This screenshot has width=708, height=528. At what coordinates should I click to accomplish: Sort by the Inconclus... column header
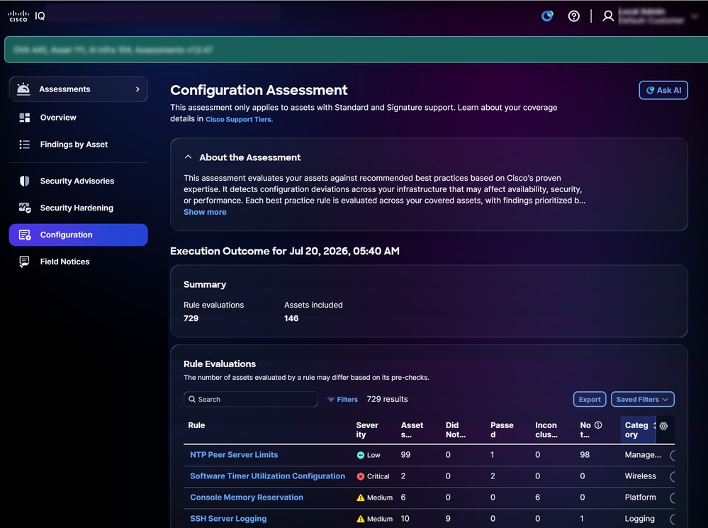click(x=546, y=430)
